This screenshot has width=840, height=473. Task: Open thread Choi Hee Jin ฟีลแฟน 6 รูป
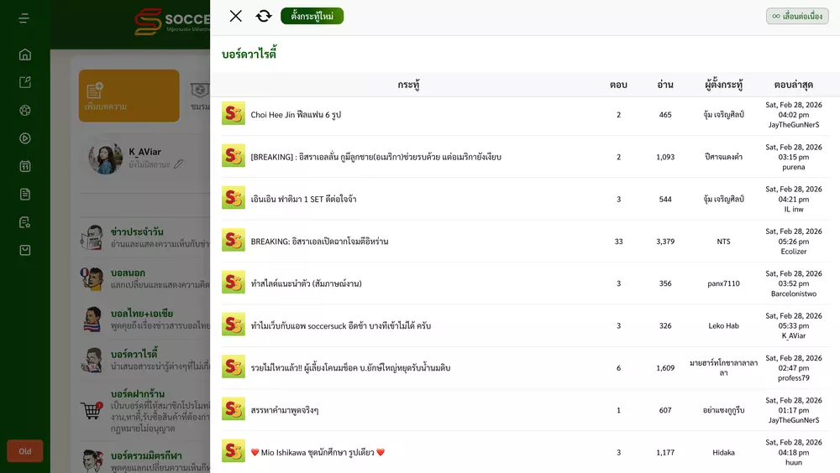tap(296, 115)
